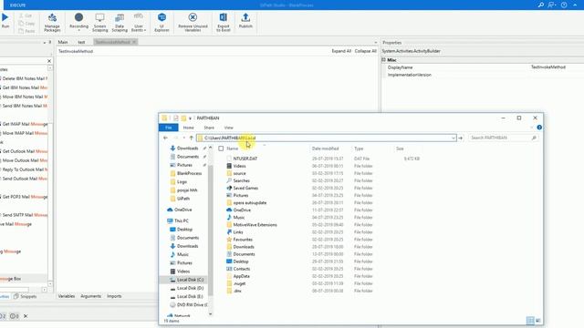Click go-to arrow beside address bar
The width and height of the screenshot is (584, 328).
(460, 138)
